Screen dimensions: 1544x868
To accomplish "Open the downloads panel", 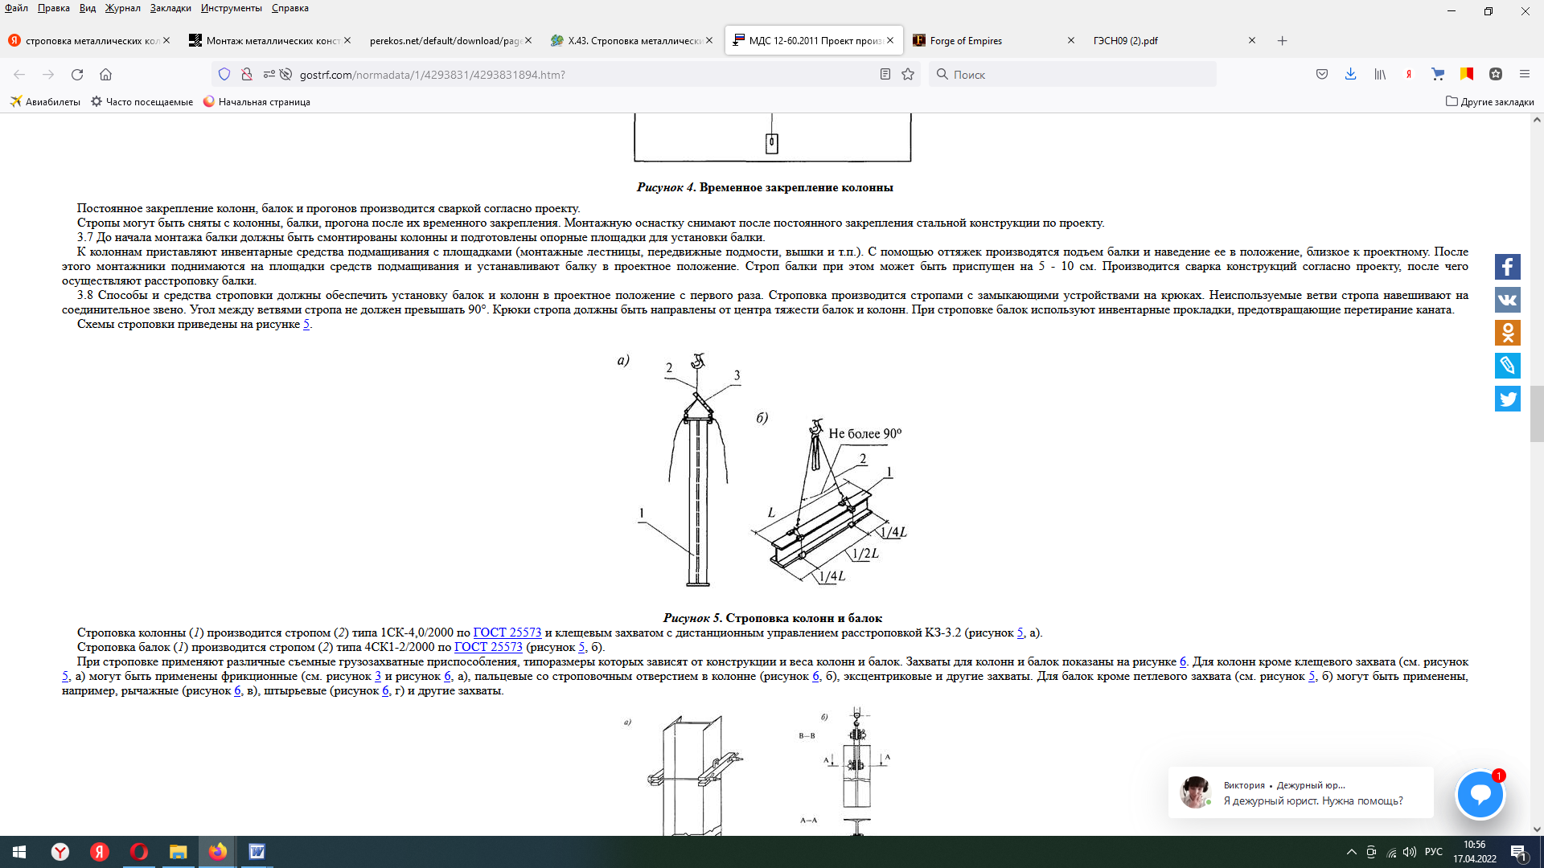I will tap(1350, 74).
